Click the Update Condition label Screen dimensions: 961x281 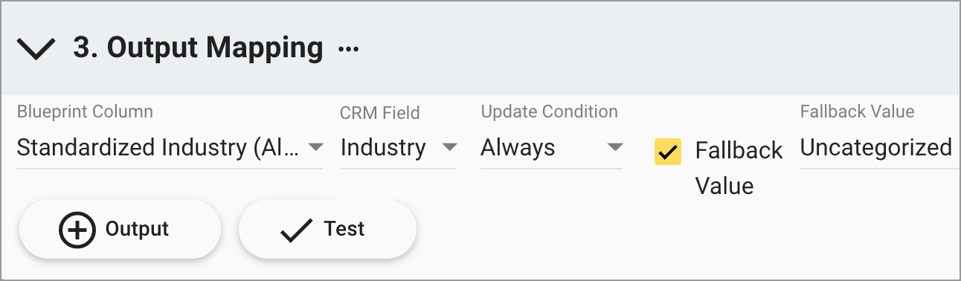coord(549,112)
